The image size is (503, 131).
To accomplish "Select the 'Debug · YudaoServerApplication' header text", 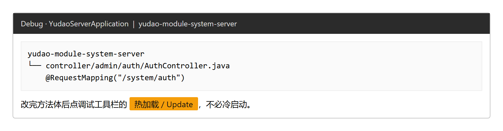I will 75,24.
